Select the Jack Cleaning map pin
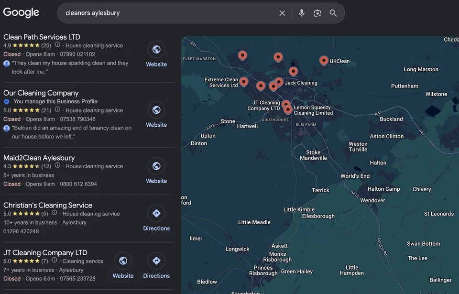 pos(279,82)
